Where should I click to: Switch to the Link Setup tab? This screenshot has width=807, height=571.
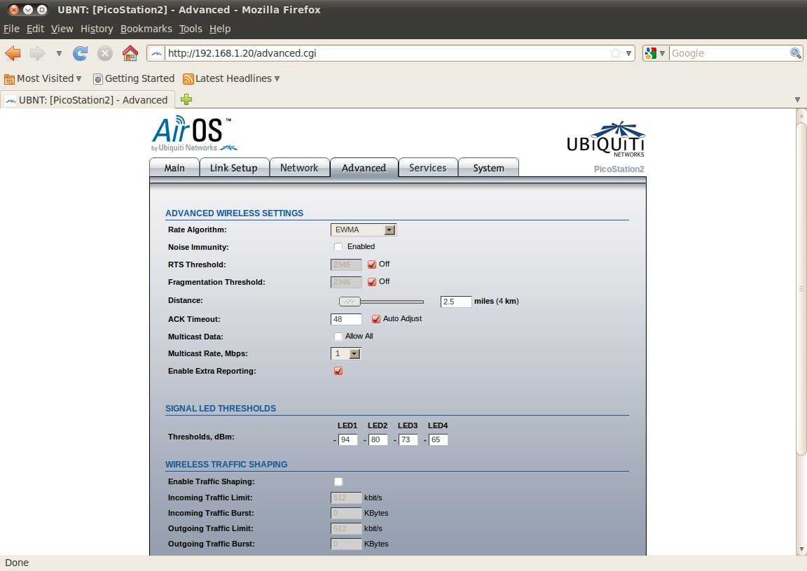pyautogui.click(x=234, y=168)
